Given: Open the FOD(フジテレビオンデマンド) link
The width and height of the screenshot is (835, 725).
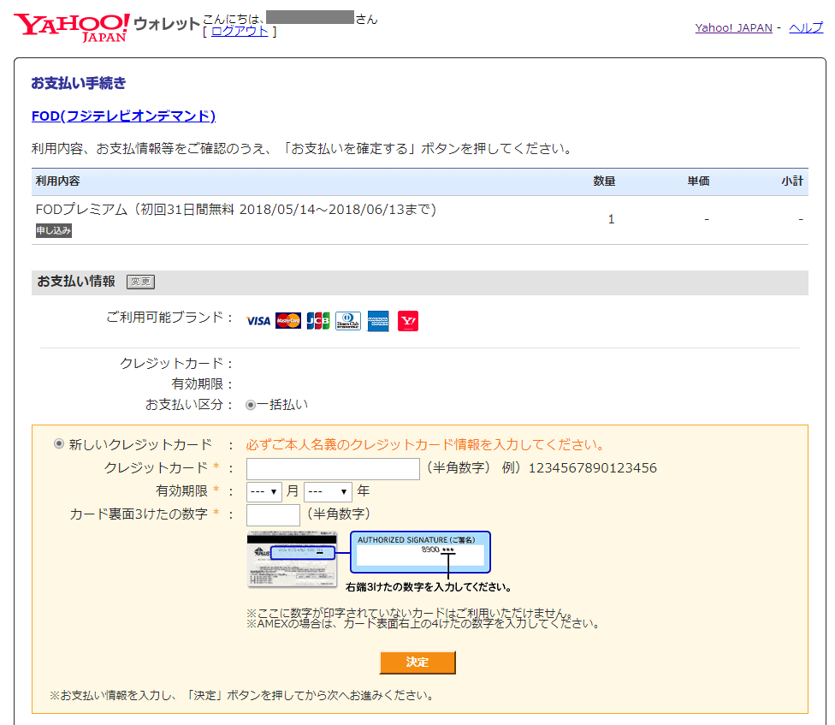Looking at the screenshot, I should pos(123,116).
